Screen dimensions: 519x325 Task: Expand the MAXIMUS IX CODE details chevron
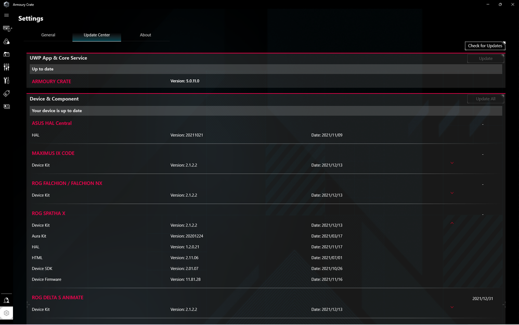point(452,163)
